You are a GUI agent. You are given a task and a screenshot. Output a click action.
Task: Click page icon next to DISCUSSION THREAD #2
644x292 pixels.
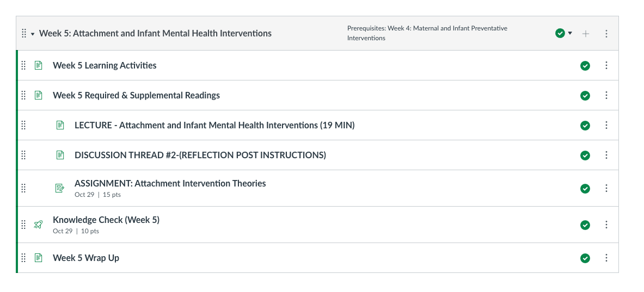tap(60, 155)
